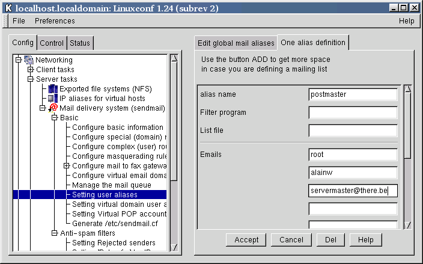Collapse the Networking tree node
Viewport: 423px width, 264px height.
click(x=19, y=60)
